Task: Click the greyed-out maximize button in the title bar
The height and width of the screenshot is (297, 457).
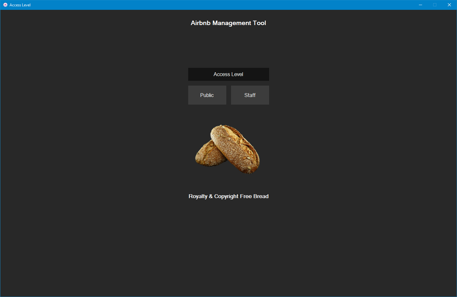Action: click(435, 5)
